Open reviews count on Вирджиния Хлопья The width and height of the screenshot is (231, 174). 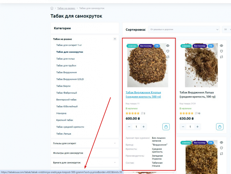(143, 113)
